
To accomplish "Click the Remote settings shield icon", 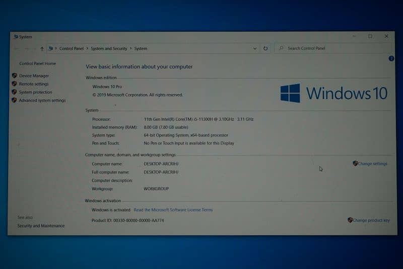I will click(x=15, y=83).
